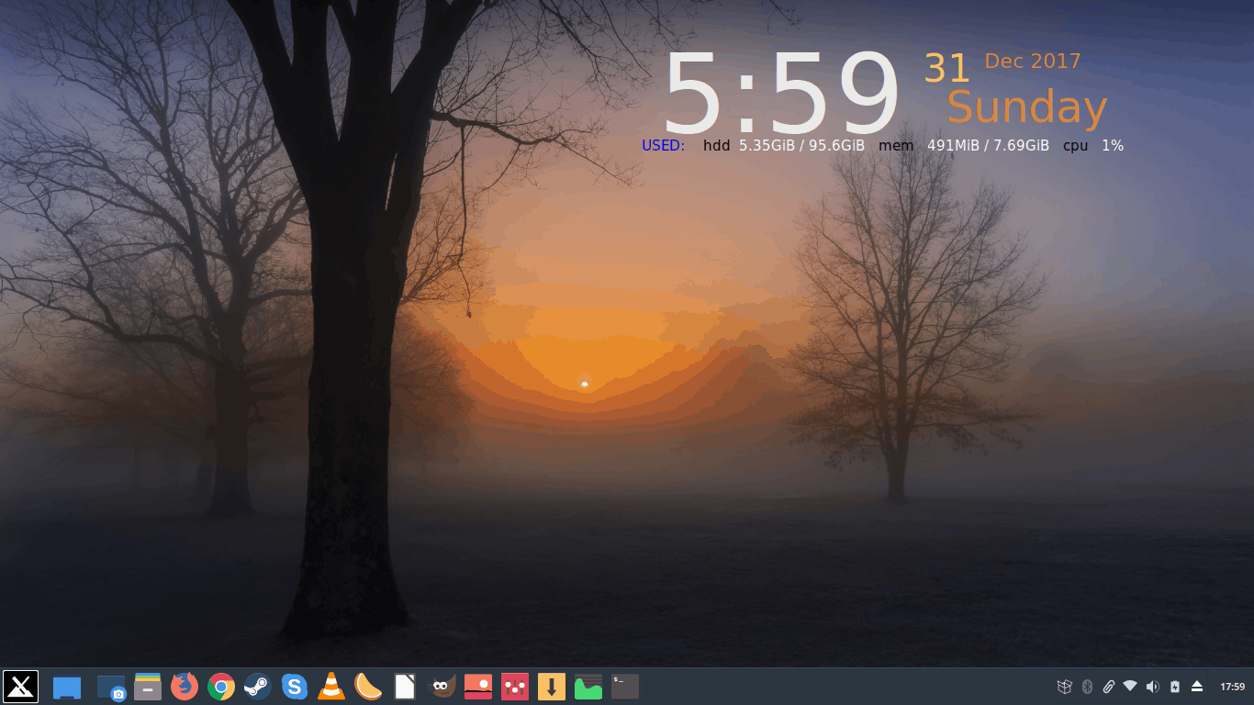Open Skype from the taskbar
The image size is (1254, 705).
[x=294, y=686]
